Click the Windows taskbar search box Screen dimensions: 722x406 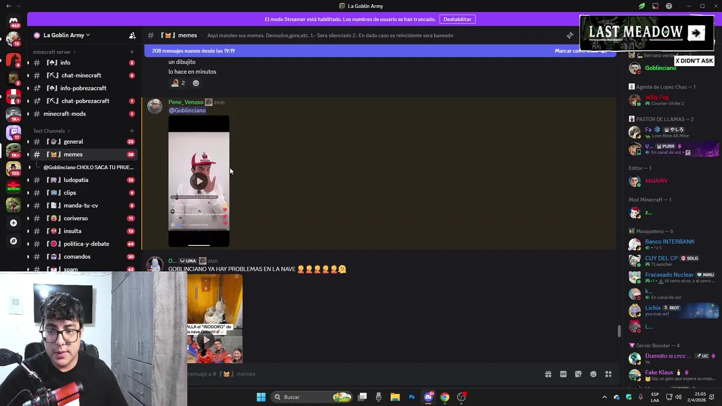pyautogui.click(x=311, y=397)
